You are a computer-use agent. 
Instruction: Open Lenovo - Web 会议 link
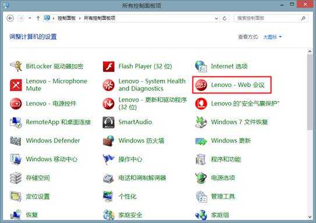[x=237, y=85]
